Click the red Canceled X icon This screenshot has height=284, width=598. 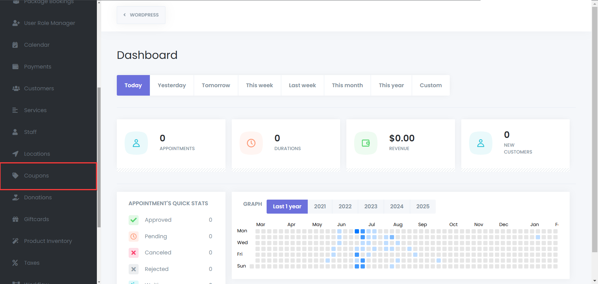[x=134, y=253]
